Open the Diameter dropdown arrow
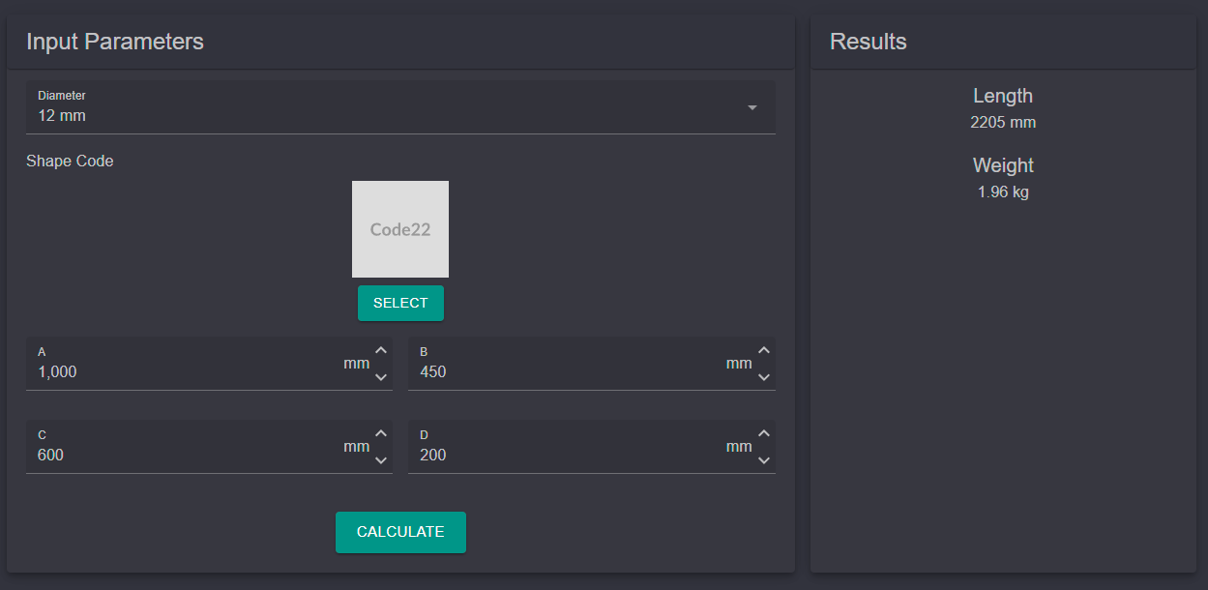 coord(752,107)
